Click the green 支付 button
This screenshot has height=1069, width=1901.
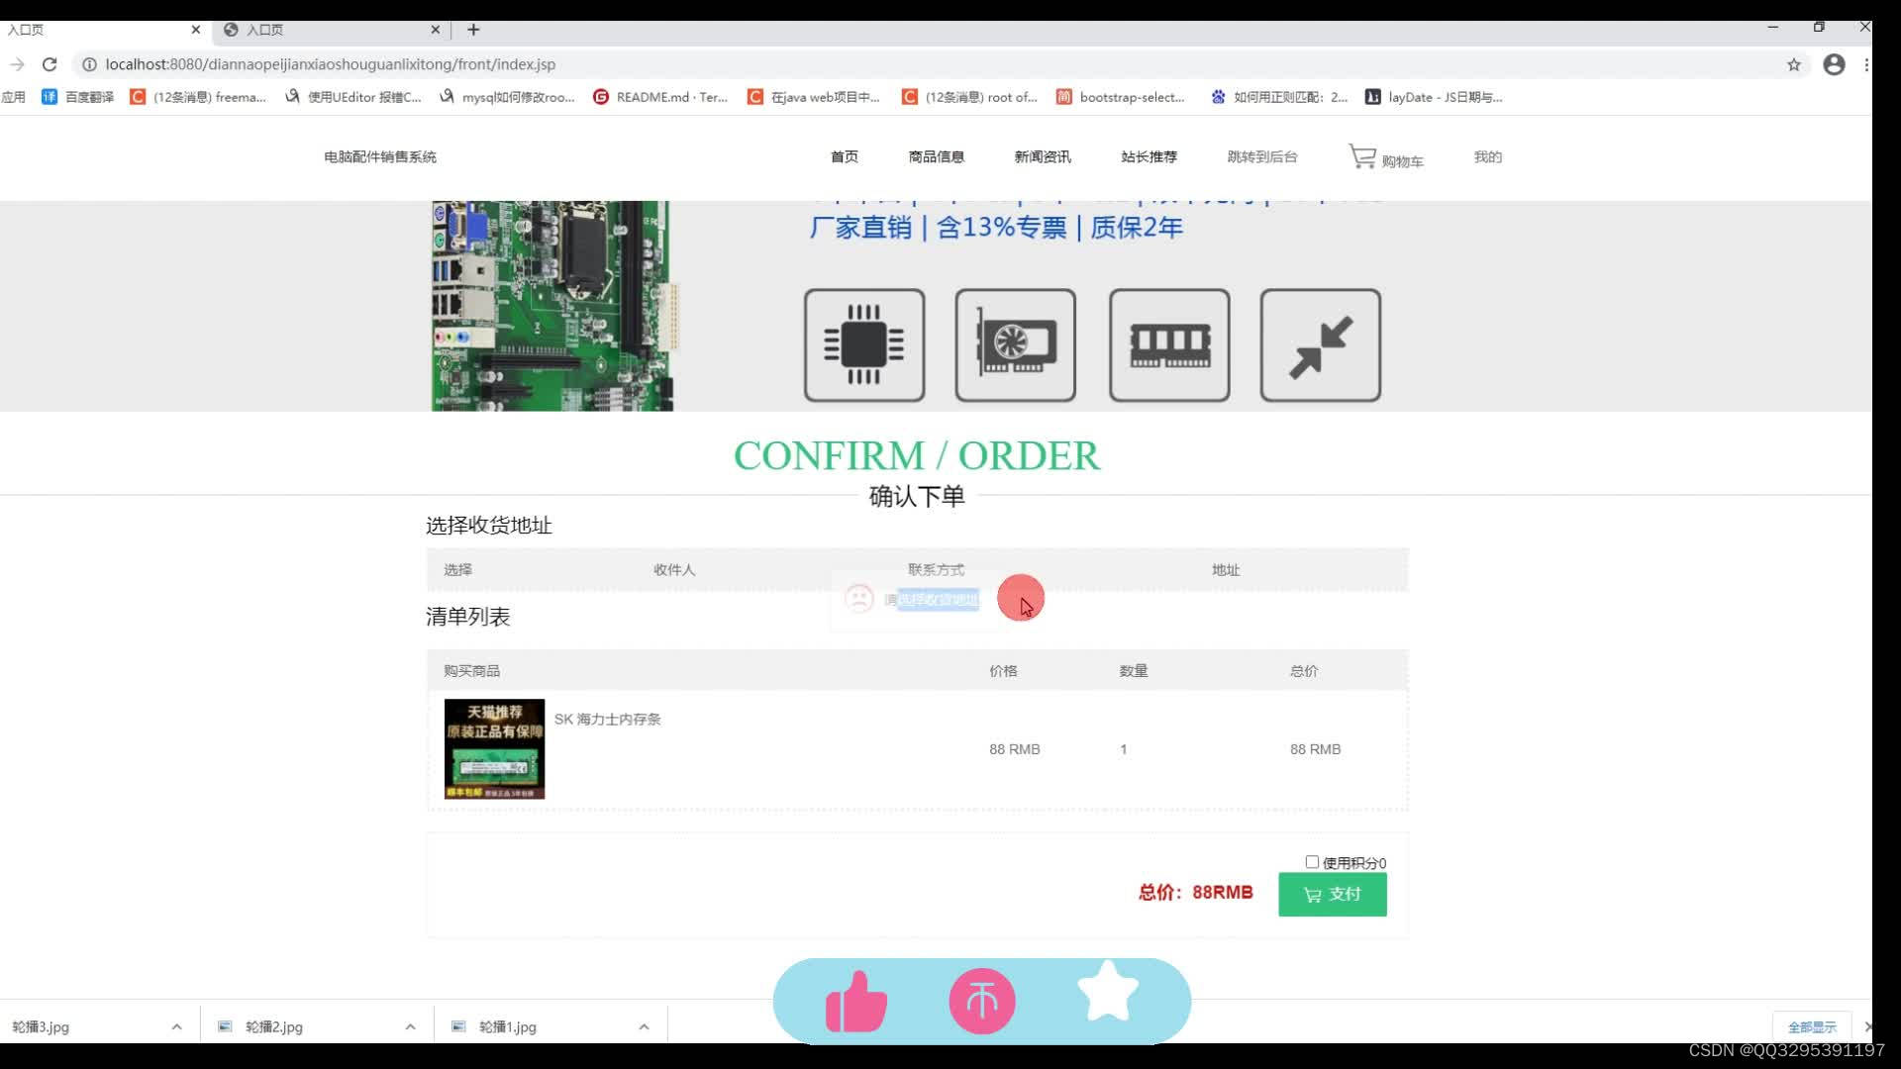tap(1332, 894)
